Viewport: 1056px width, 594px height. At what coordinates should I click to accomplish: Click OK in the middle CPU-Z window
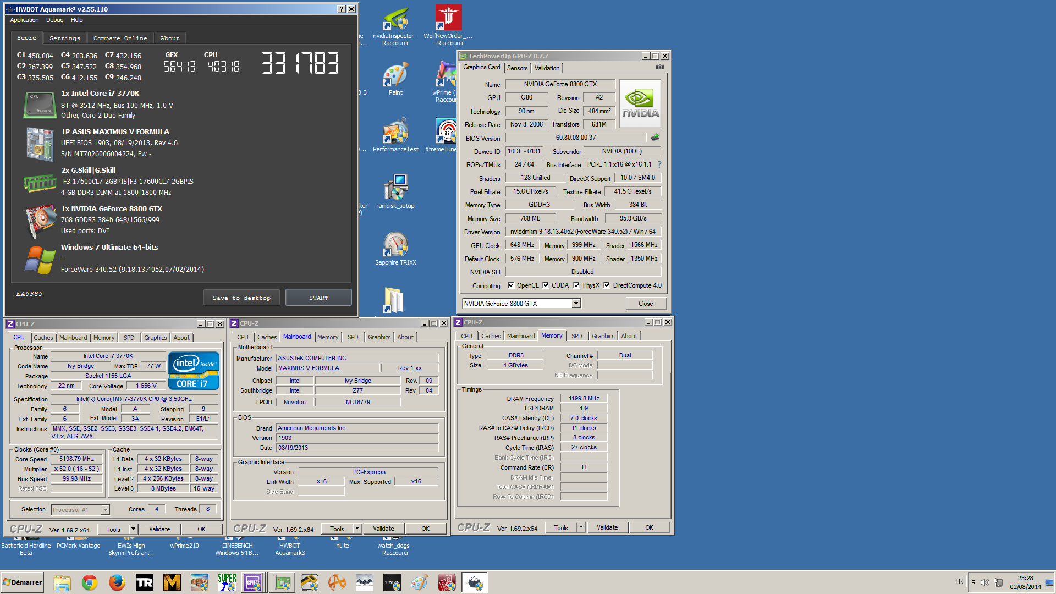pos(425,529)
